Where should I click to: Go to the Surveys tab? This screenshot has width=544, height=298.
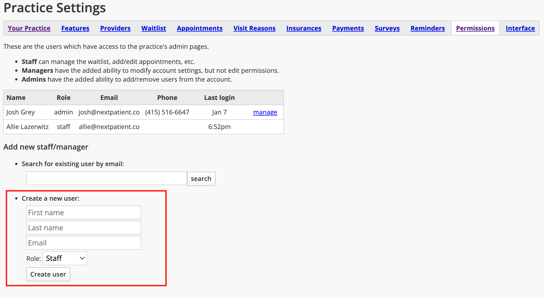(387, 28)
